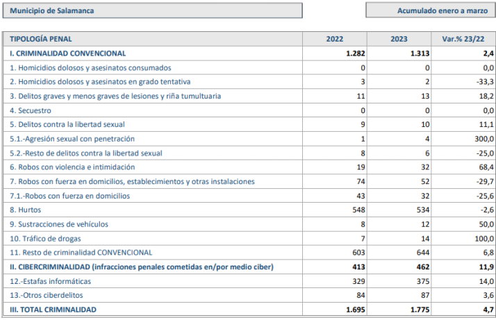Screen dimensions: 496x320
Task: Click the I. CRIMINALIDAD CONVENCIONAL row label
Action: pos(67,53)
